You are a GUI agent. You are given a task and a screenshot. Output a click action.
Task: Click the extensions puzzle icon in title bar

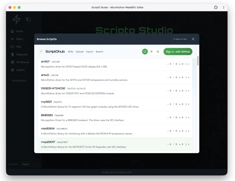[x=216, y=7]
